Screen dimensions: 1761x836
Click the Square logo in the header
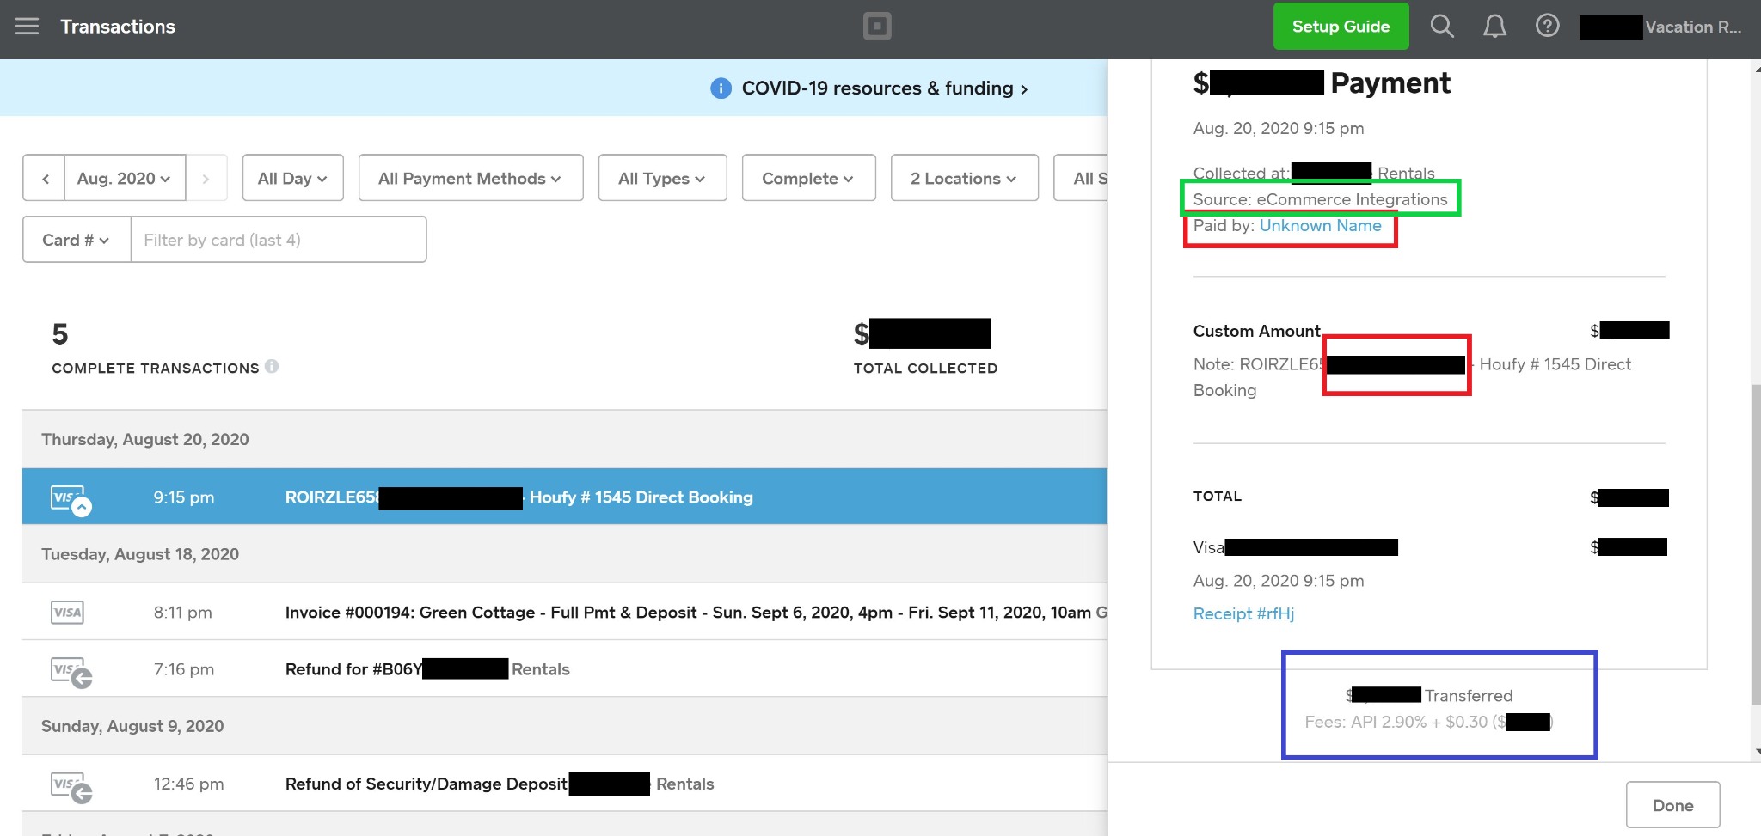[x=877, y=27]
